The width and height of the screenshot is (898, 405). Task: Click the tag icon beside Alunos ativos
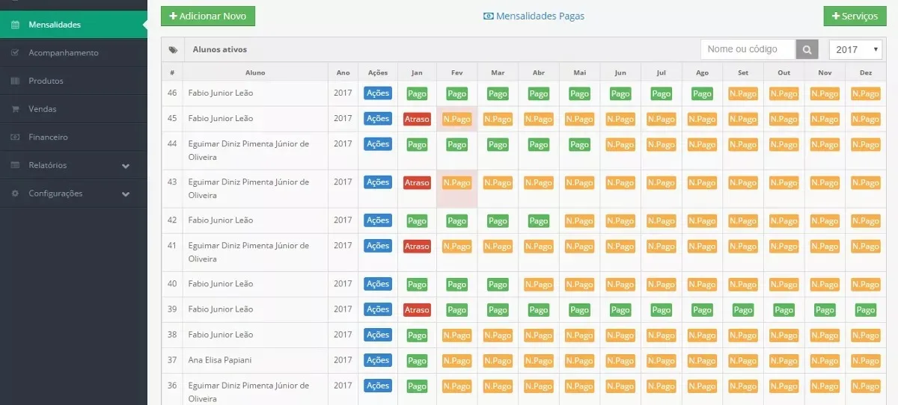[x=173, y=50]
